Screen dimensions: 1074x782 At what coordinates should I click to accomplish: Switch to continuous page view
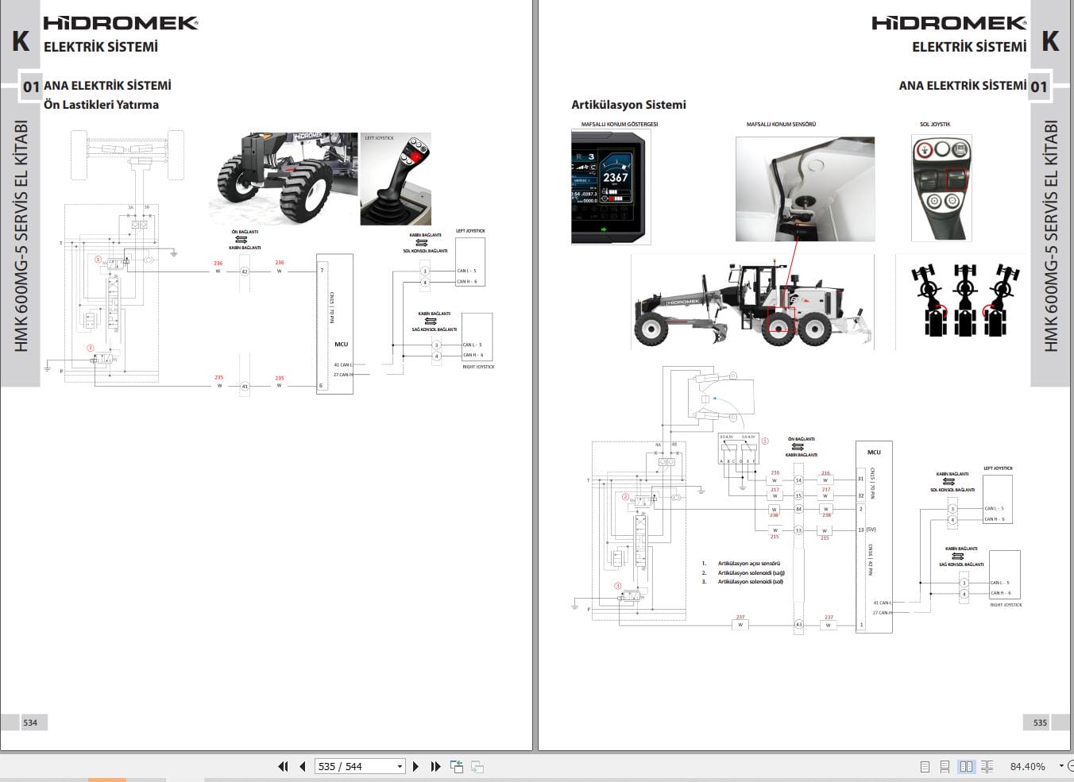[945, 766]
